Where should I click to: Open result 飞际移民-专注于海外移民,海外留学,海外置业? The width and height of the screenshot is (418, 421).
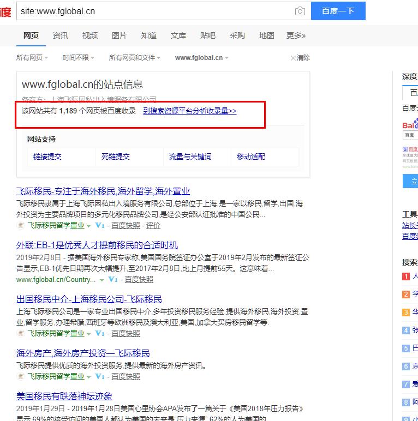tap(103, 191)
